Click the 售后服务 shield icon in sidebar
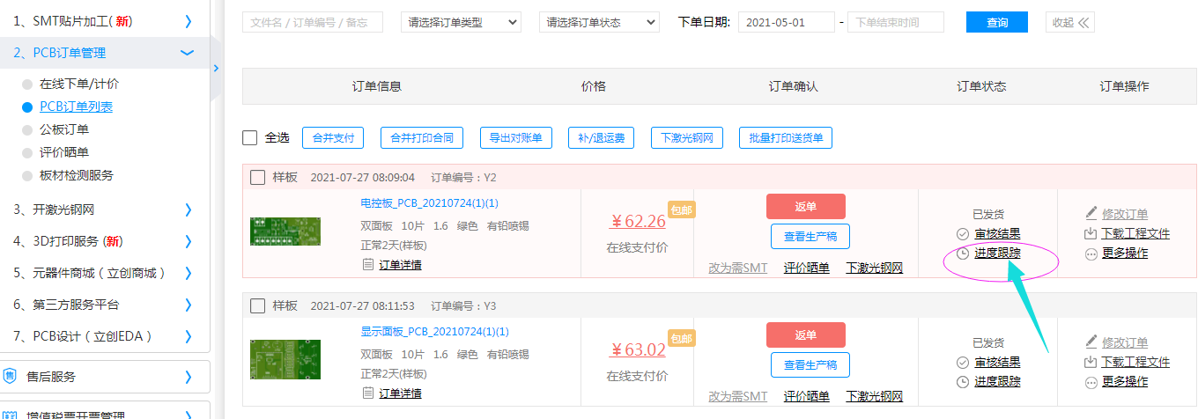Image resolution: width=1198 pixels, height=419 pixels. point(11,377)
